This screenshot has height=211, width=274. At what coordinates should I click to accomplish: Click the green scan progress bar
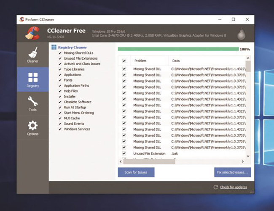point(177,49)
